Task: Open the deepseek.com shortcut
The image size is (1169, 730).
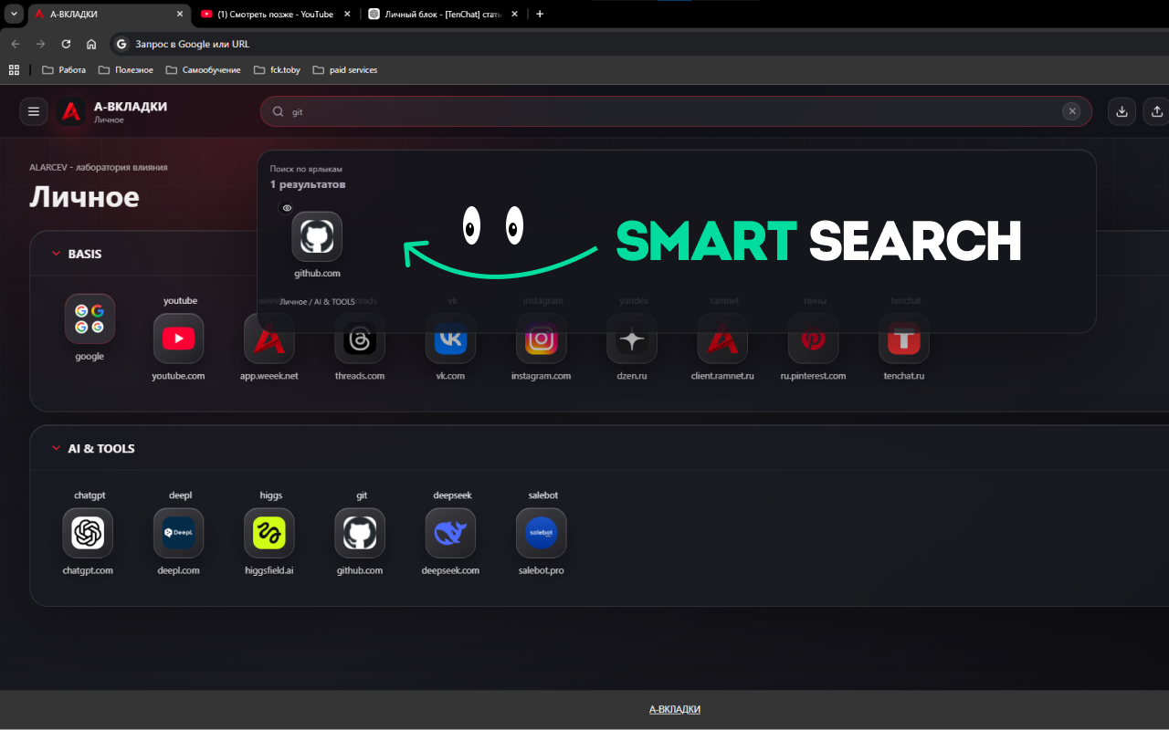Action: point(450,533)
